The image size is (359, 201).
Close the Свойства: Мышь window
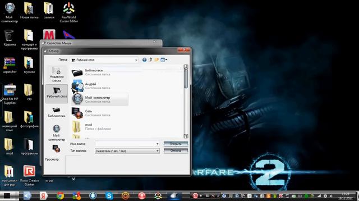pos(155,42)
